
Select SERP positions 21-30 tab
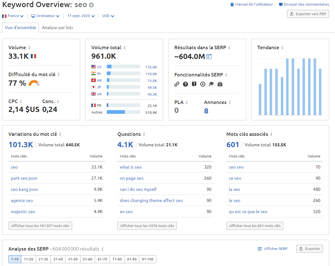[43, 259]
